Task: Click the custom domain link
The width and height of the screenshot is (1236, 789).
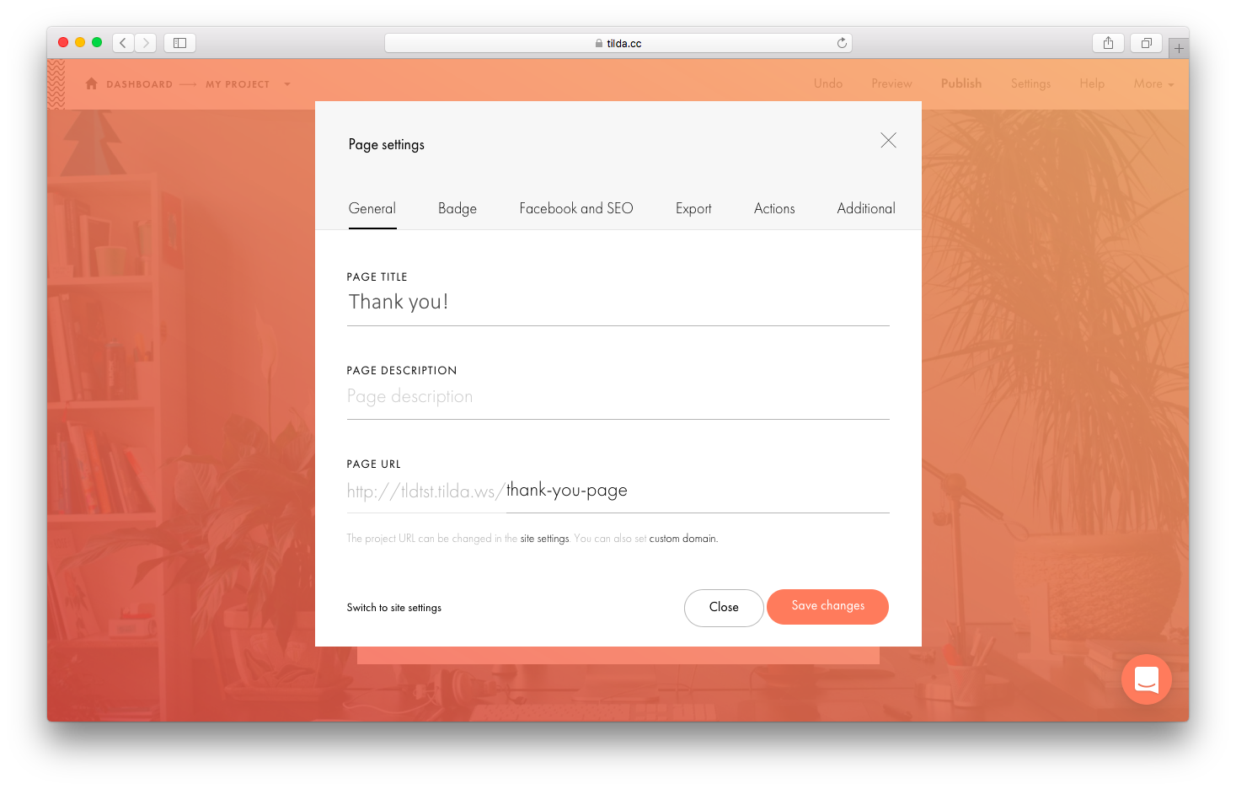Action: (x=682, y=538)
